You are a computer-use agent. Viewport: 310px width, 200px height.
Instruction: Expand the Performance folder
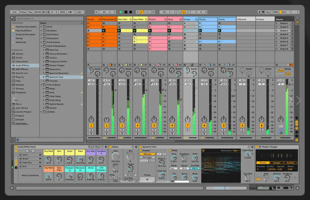coord(41,42)
